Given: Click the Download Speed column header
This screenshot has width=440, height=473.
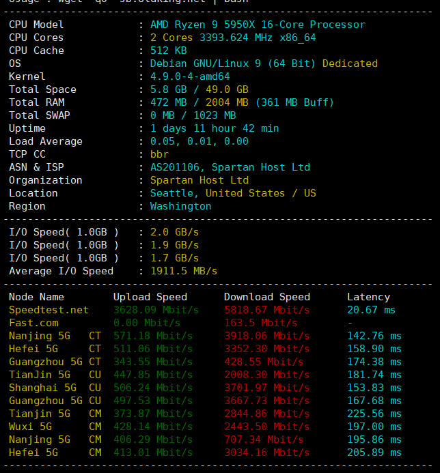Looking at the screenshot, I should [x=267, y=297].
